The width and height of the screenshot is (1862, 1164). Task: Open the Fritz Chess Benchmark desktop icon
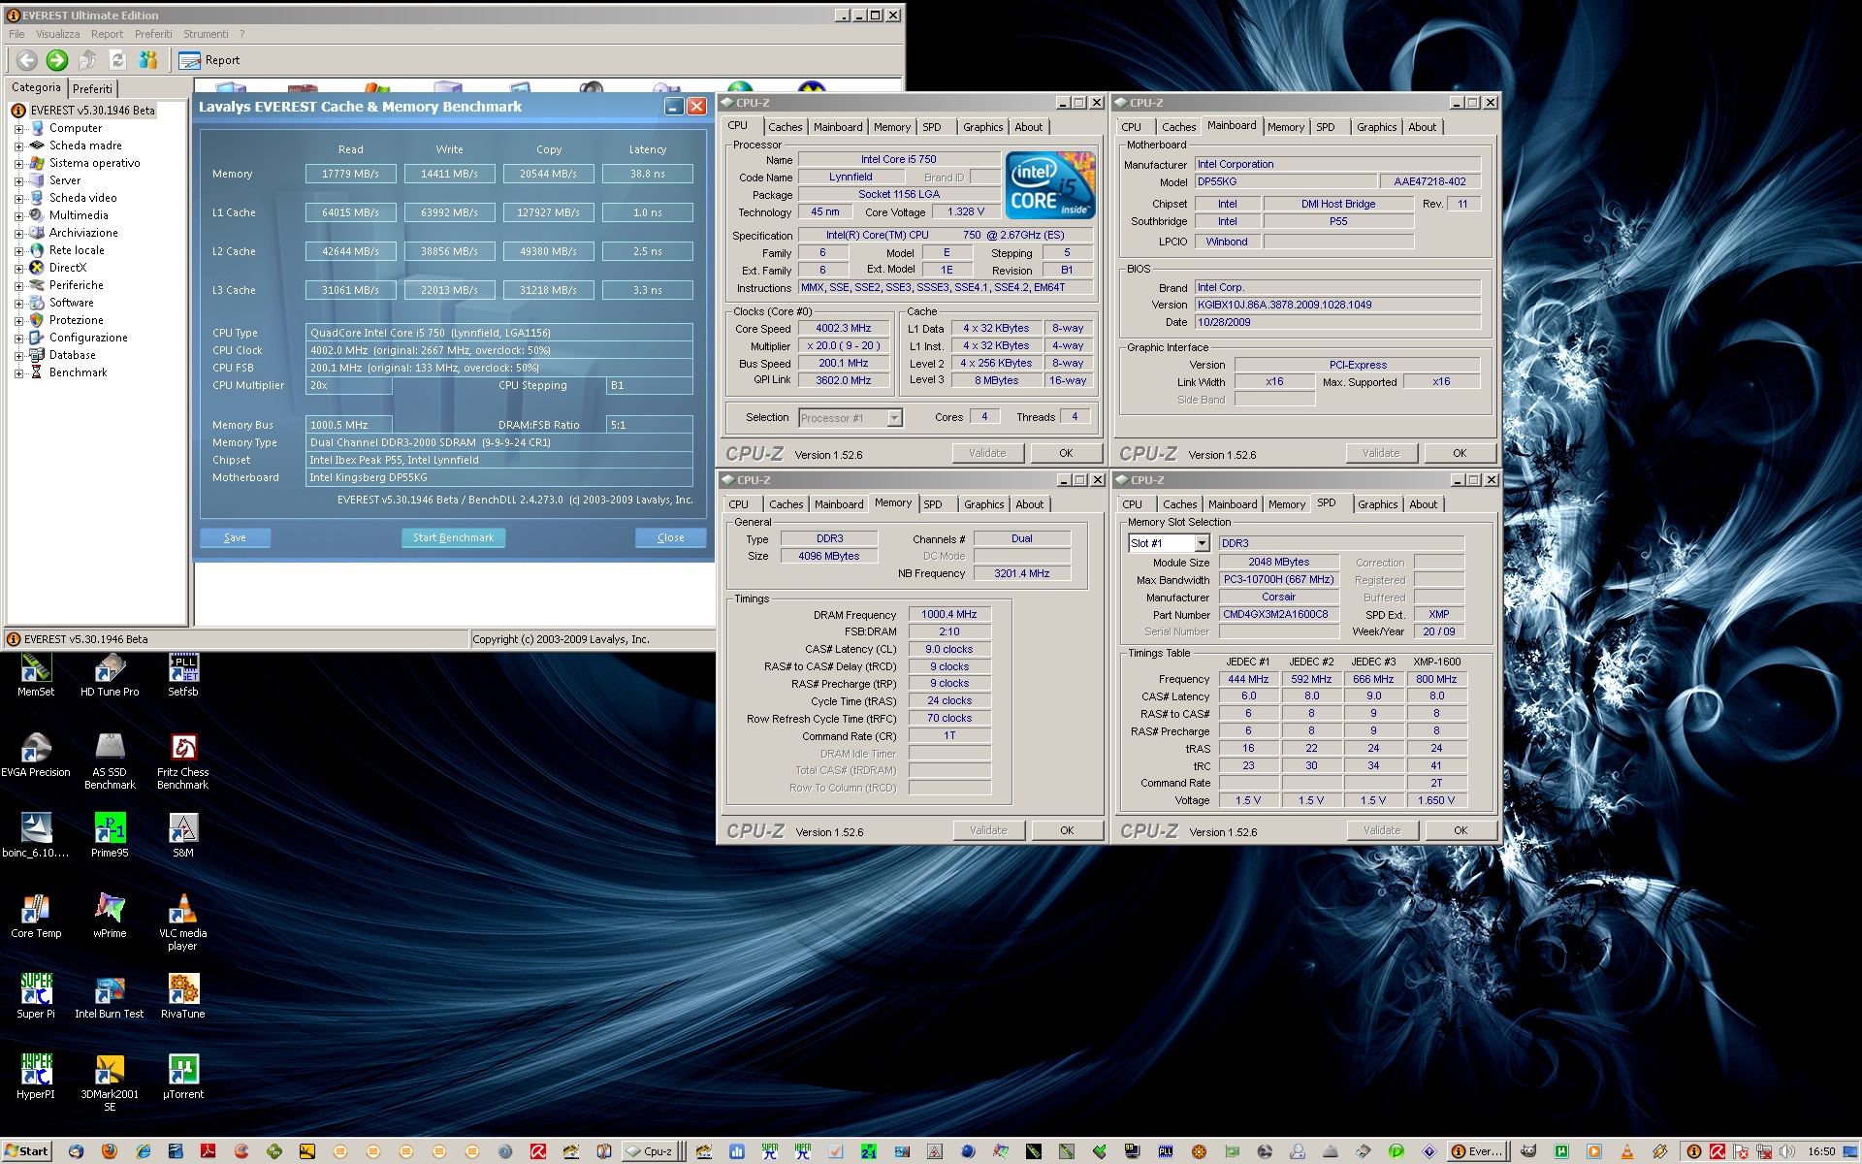(183, 749)
